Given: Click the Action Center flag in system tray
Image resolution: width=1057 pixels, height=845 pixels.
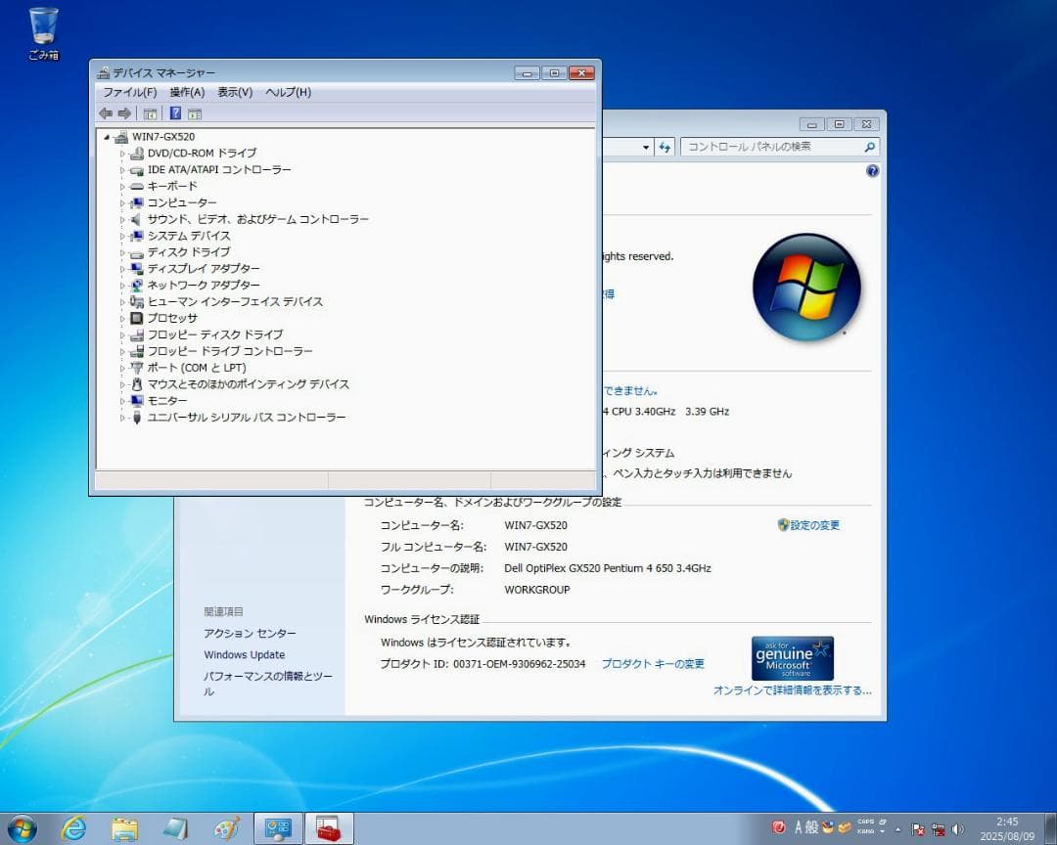Looking at the screenshot, I should point(916,828).
